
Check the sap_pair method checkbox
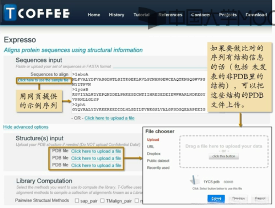pyautogui.click(x=77, y=200)
